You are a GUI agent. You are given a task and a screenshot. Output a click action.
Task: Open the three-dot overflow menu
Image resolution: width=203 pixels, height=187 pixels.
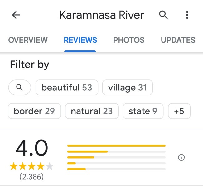tap(187, 15)
